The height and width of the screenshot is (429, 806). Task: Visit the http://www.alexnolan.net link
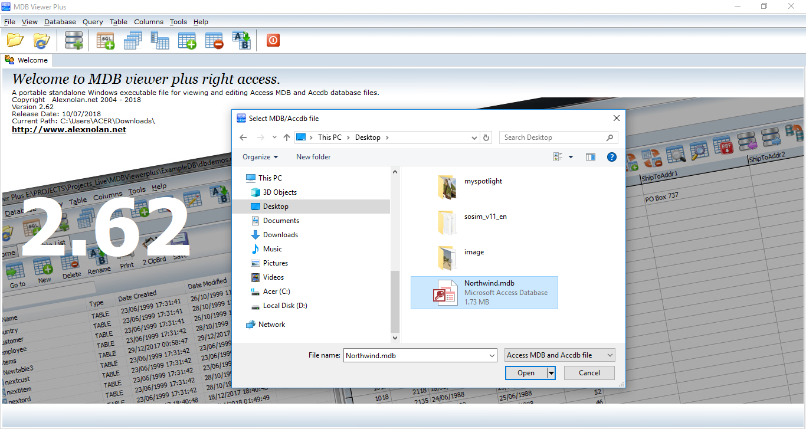pos(69,129)
